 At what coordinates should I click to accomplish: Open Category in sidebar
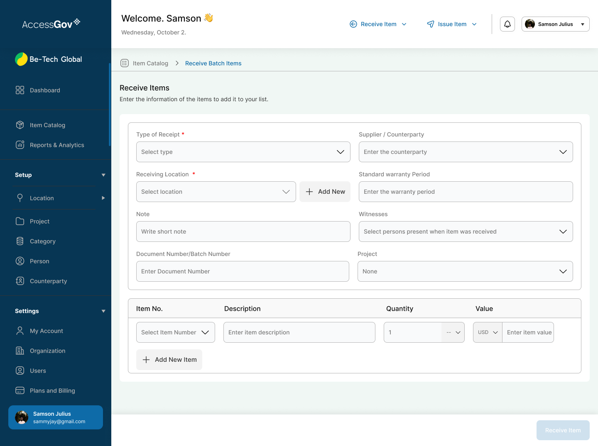click(43, 241)
